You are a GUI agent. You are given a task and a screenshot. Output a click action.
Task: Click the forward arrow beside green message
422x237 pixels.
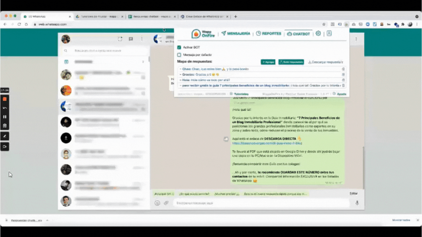(226, 140)
